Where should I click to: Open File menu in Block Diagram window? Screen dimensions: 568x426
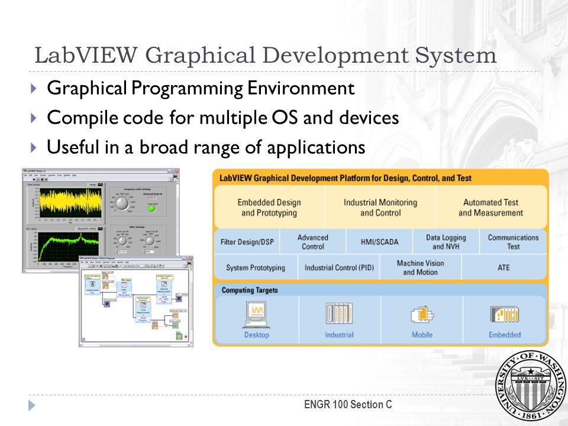click(x=82, y=262)
